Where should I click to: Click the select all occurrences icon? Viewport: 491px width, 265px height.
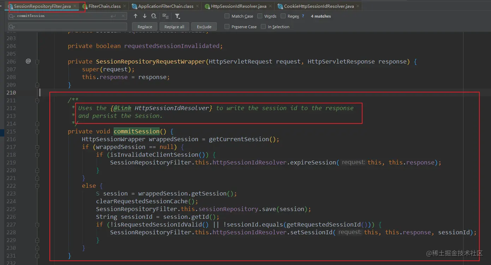pos(154,16)
